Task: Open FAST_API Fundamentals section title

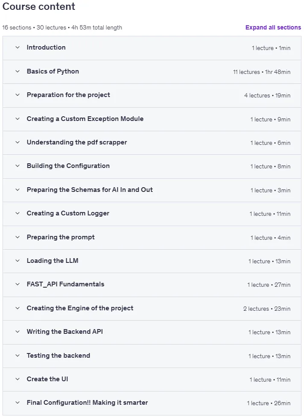Action: 65,284
